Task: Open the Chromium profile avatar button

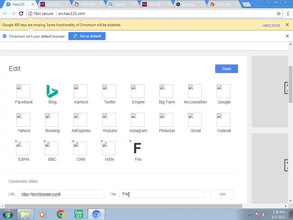Action: point(260,2)
